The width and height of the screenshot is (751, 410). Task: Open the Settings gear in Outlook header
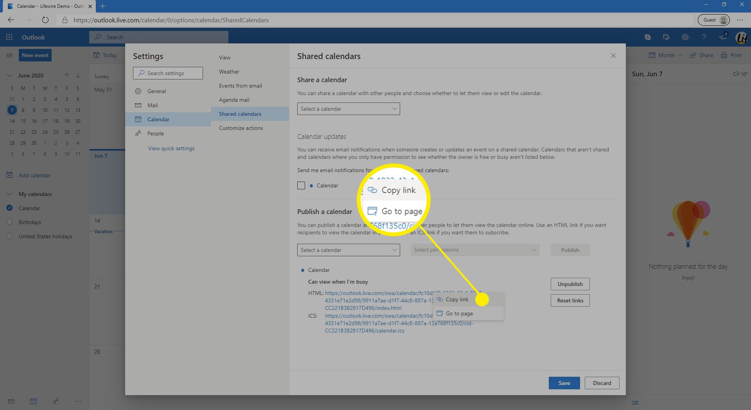pos(685,37)
